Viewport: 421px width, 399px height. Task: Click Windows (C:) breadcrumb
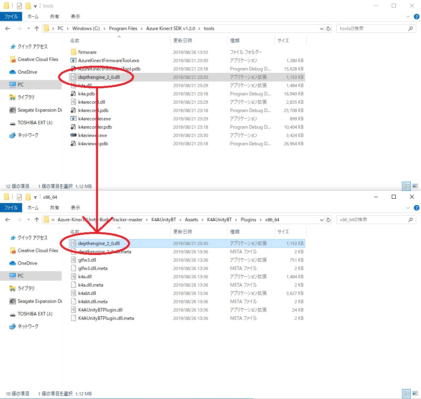click(x=86, y=28)
